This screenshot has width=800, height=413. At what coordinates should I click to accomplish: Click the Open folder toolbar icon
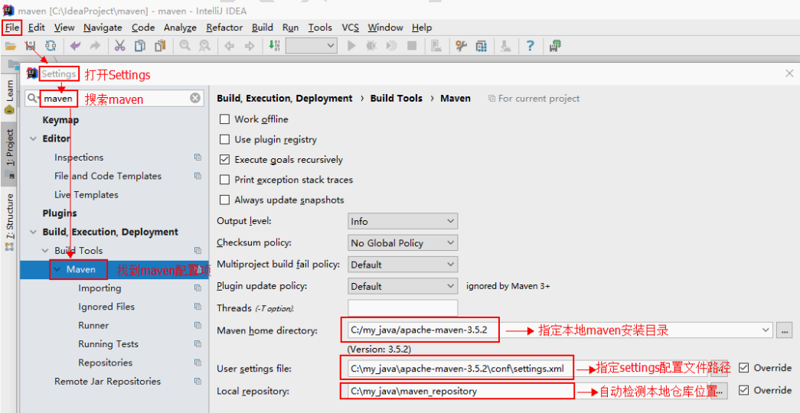(x=10, y=47)
